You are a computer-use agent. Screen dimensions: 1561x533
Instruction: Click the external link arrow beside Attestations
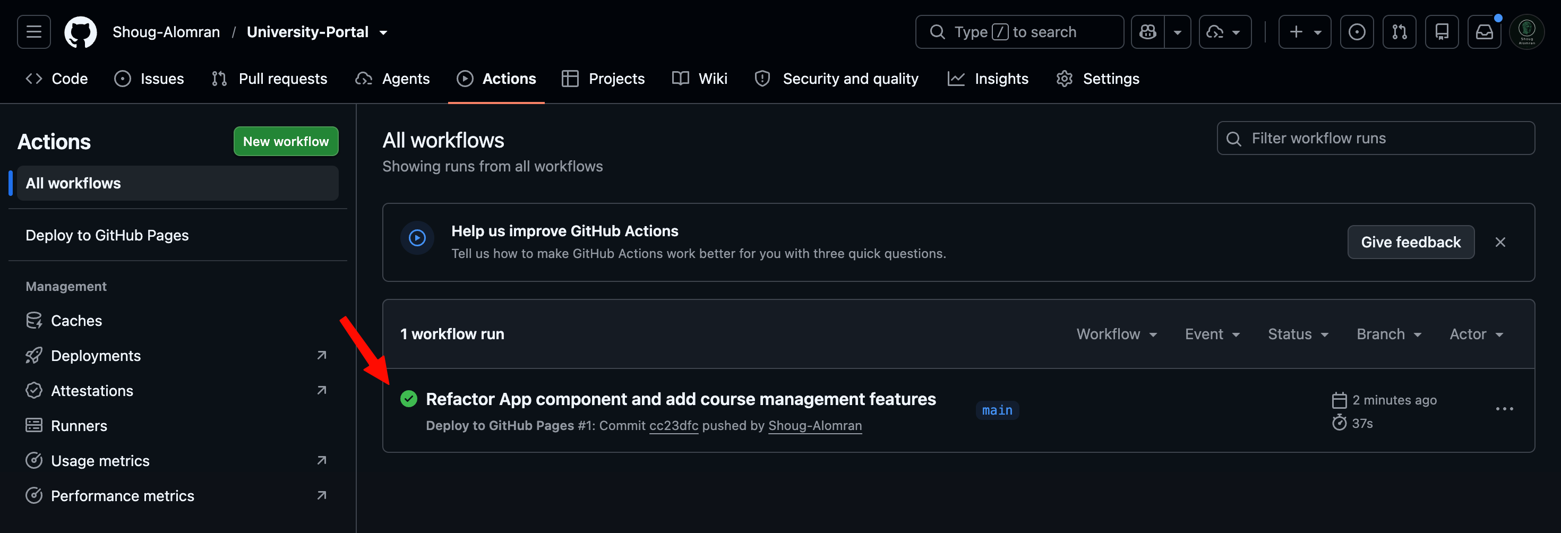pyautogui.click(x=322, y=391)
